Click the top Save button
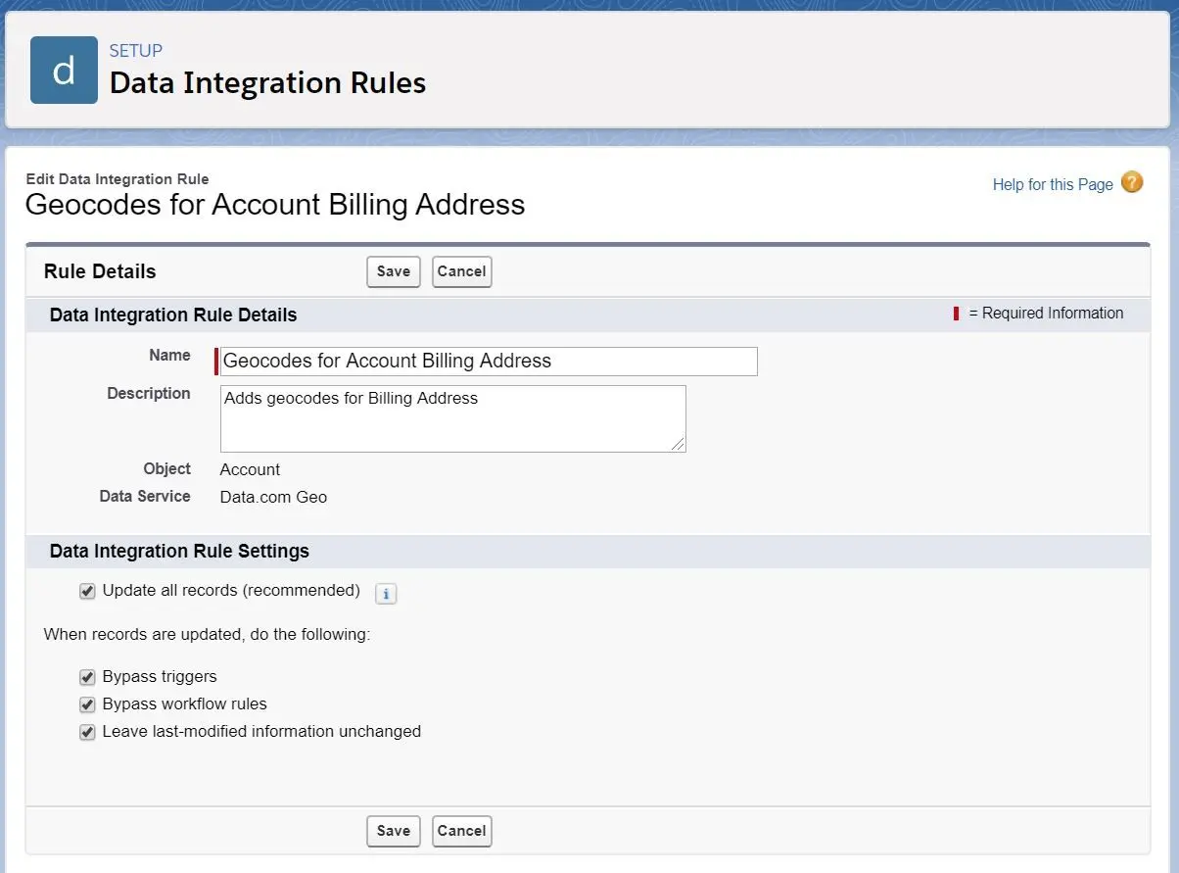This screenshot has height=873, width=1179. [x=394, y=271]
